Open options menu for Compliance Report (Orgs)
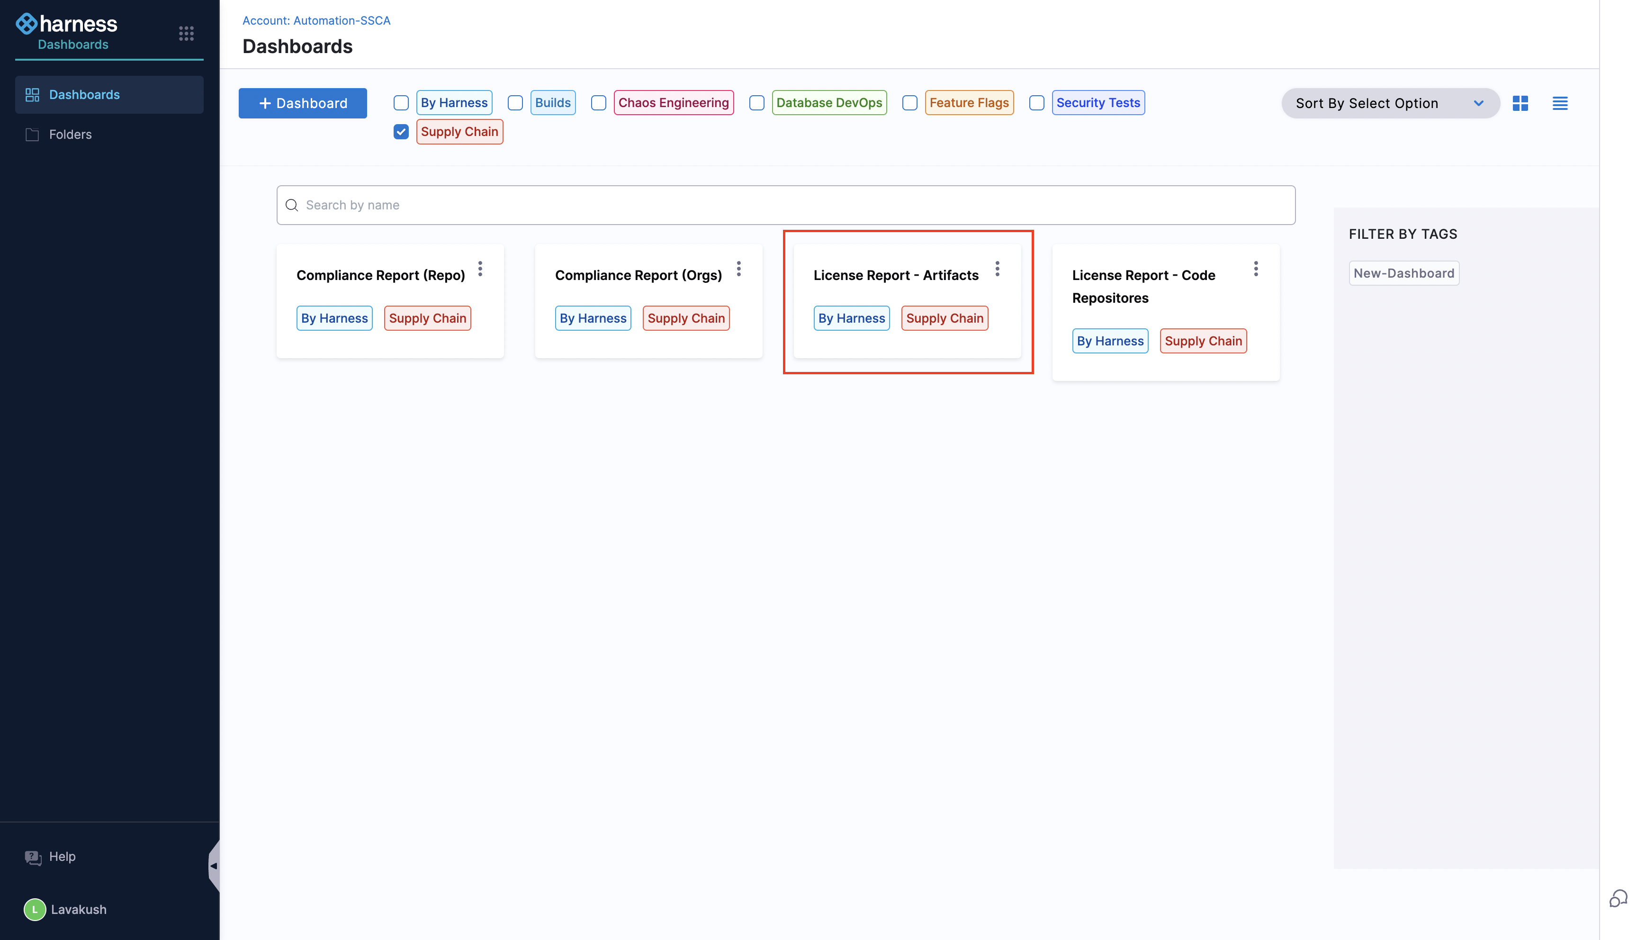The height and width of the screenshot is (940, 1637). (738, 269)
